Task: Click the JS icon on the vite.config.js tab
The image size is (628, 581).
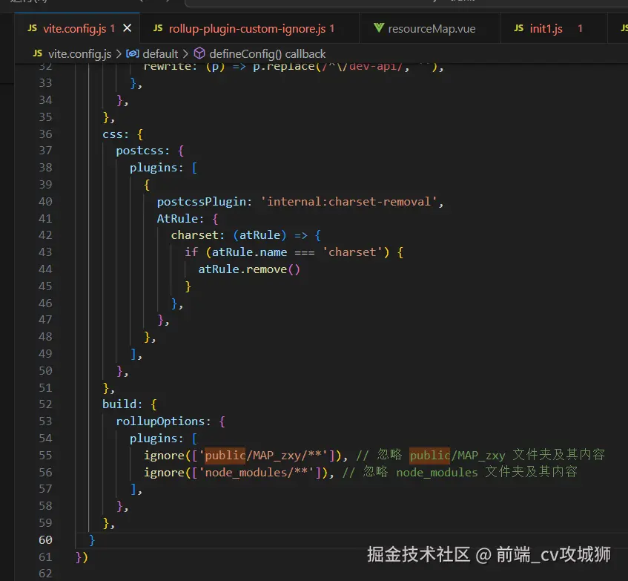Action: tap(33, 27)
